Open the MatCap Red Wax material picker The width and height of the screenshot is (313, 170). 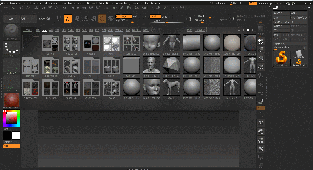(x=11, y=101)
